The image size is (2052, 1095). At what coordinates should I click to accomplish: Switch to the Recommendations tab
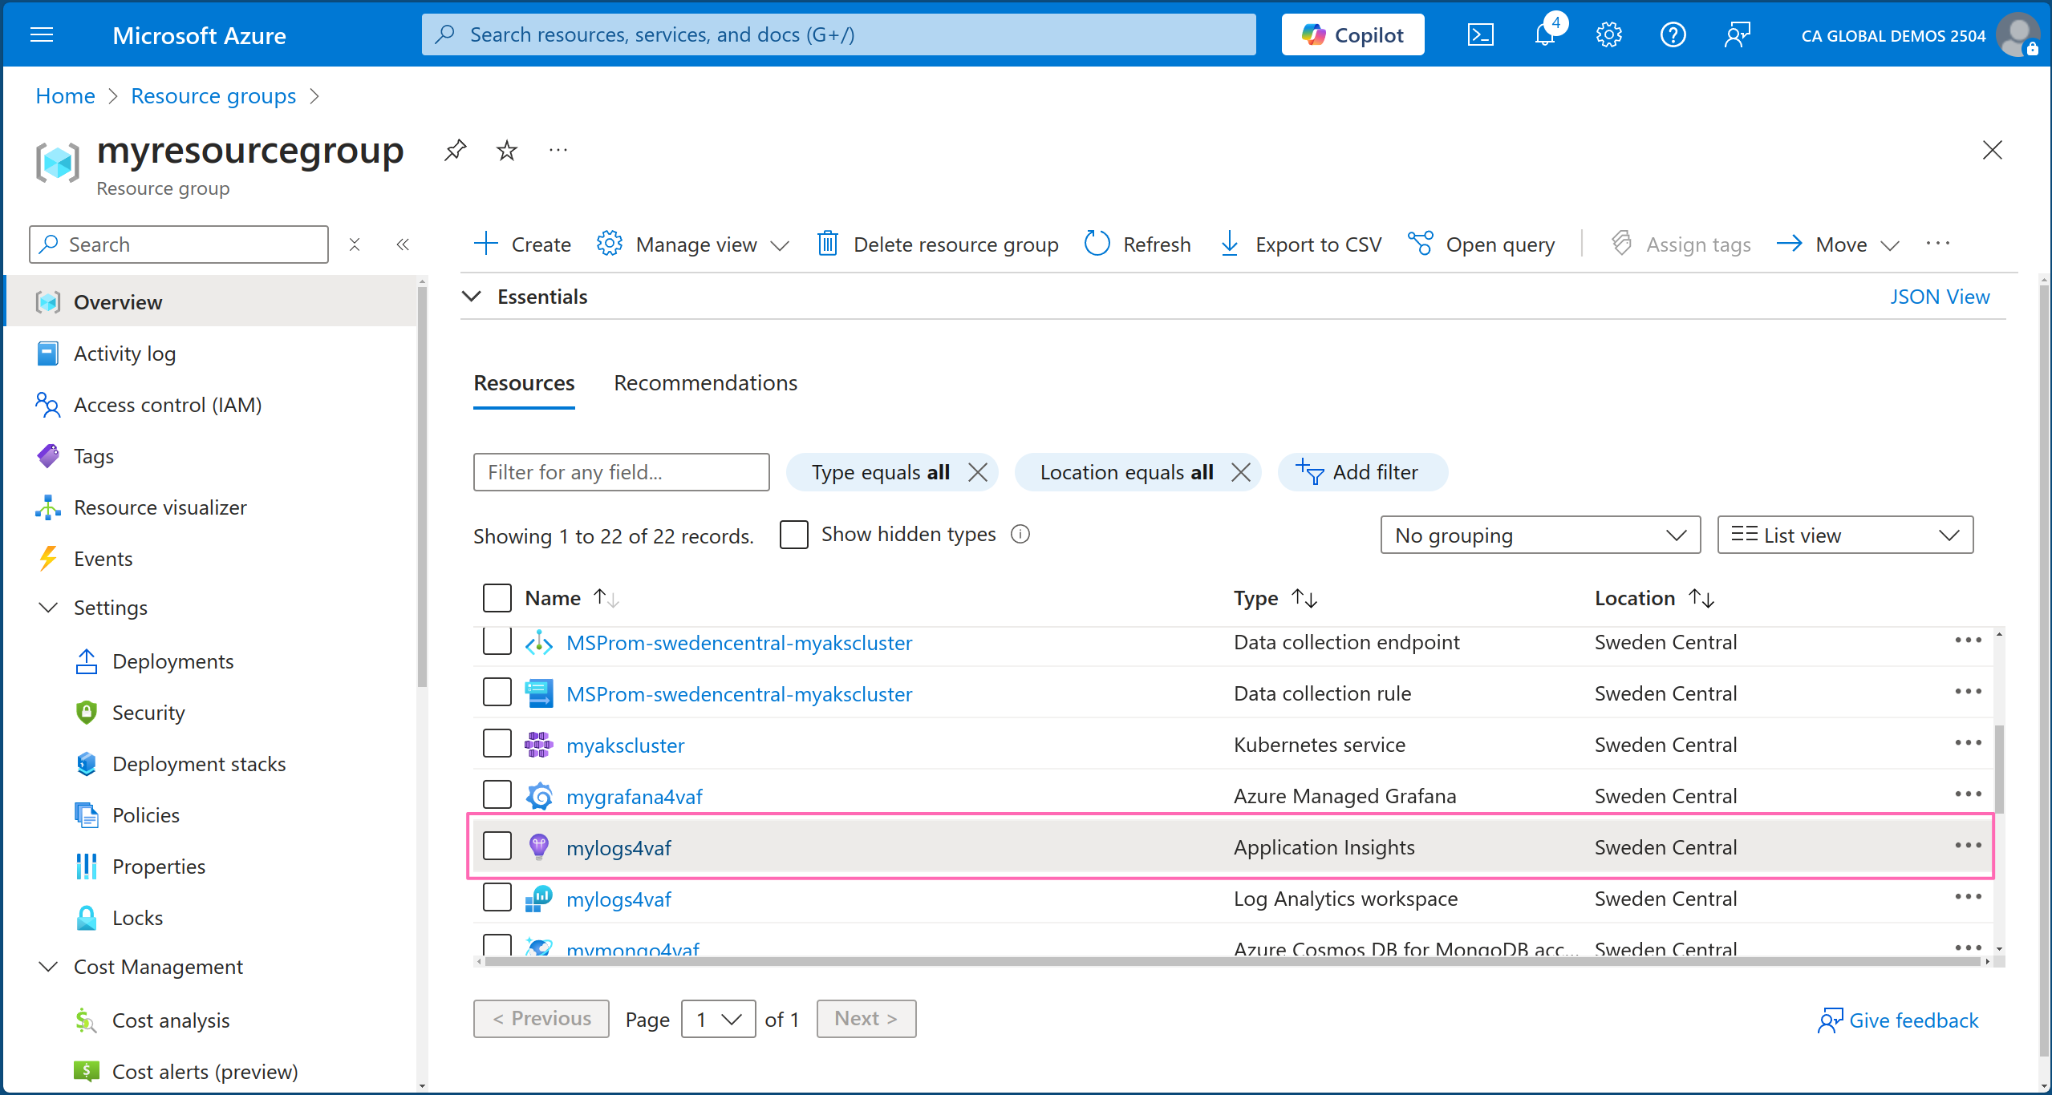705,383
